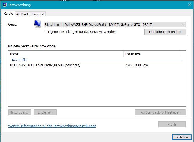Click the AW2518HF.icm file name cell

[137, 65]
